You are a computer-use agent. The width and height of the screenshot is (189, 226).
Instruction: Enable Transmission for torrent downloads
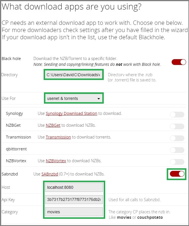pos(177,138)
